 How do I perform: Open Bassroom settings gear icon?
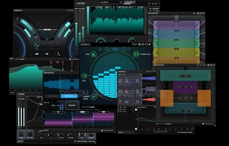coord(198,13)
